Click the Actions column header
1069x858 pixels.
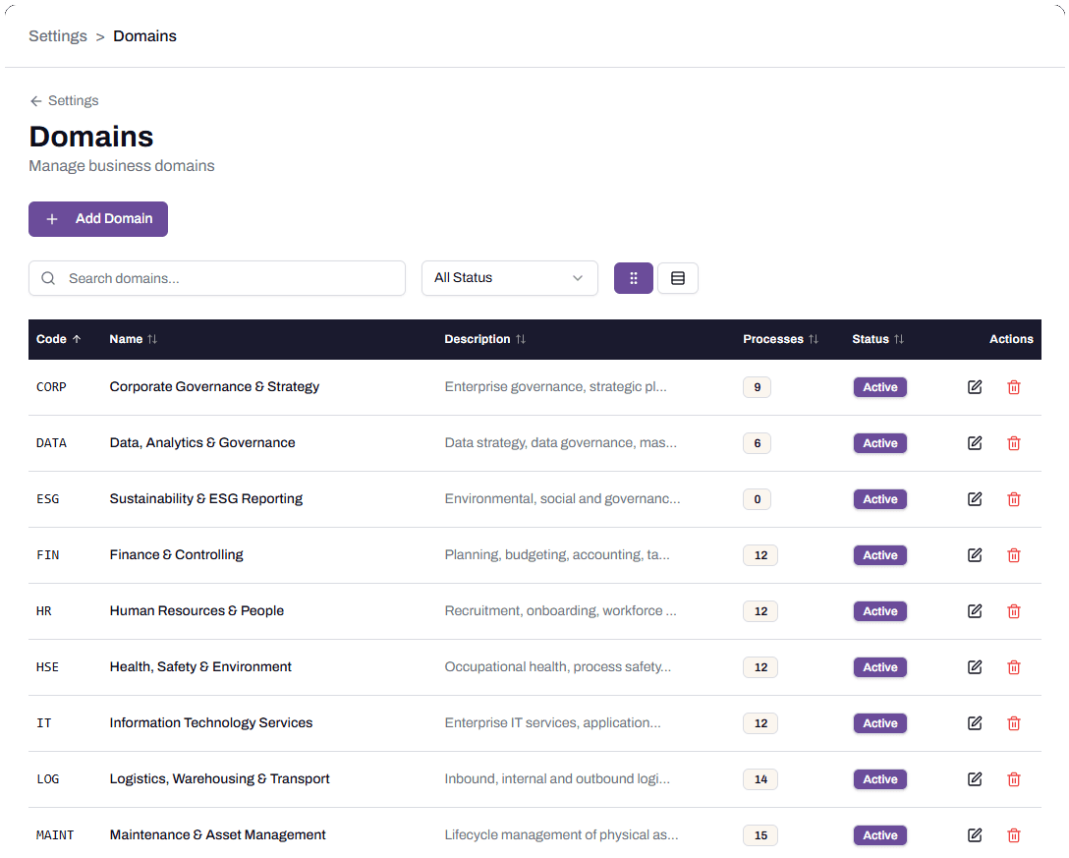pyautogui.click(x=1011, y=339)
